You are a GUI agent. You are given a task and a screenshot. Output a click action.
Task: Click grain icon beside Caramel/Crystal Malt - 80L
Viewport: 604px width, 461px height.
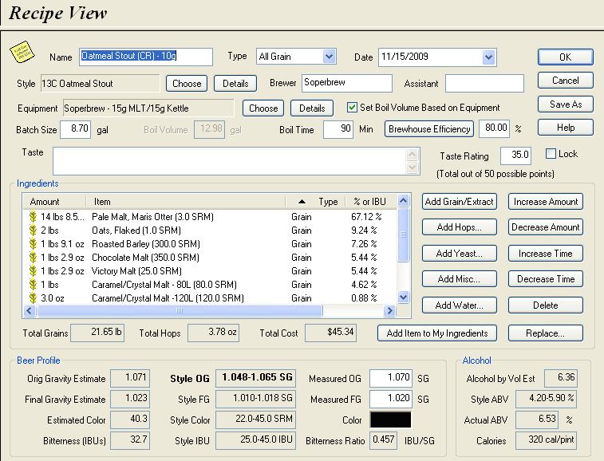pos(34,285)
